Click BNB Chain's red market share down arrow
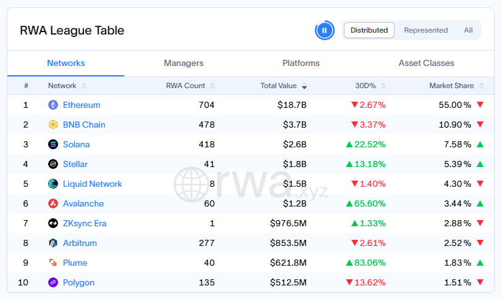The width and height of the screenshot is (502, 299). point(480,125)
